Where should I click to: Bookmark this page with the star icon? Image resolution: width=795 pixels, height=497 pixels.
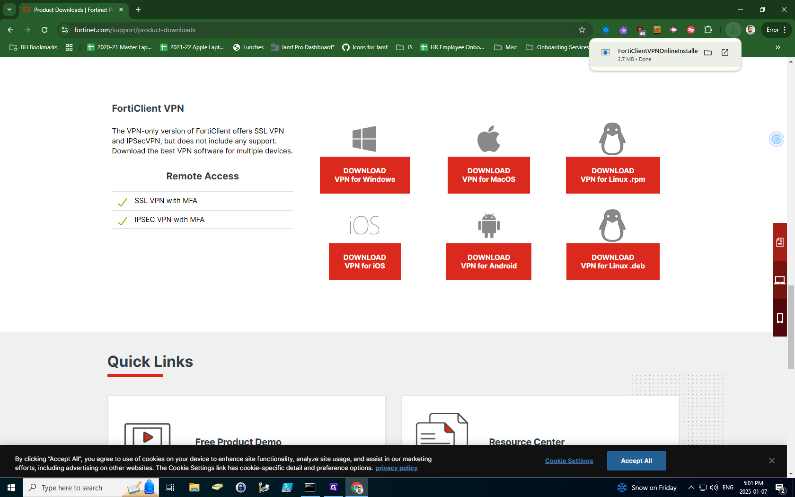point(582,30)
